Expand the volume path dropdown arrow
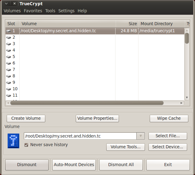The image size is (195, 175). point(141,136)
